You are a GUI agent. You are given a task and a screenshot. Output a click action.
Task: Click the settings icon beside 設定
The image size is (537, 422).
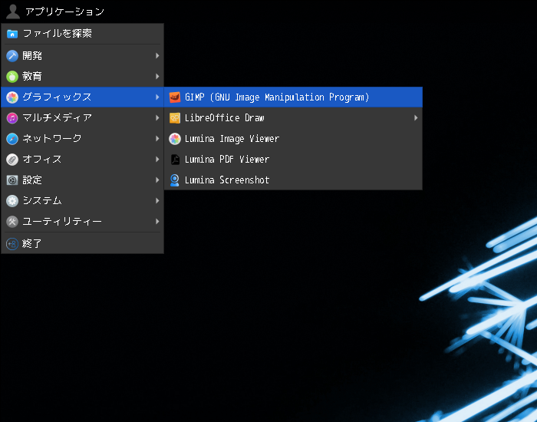tap(12, 180)
